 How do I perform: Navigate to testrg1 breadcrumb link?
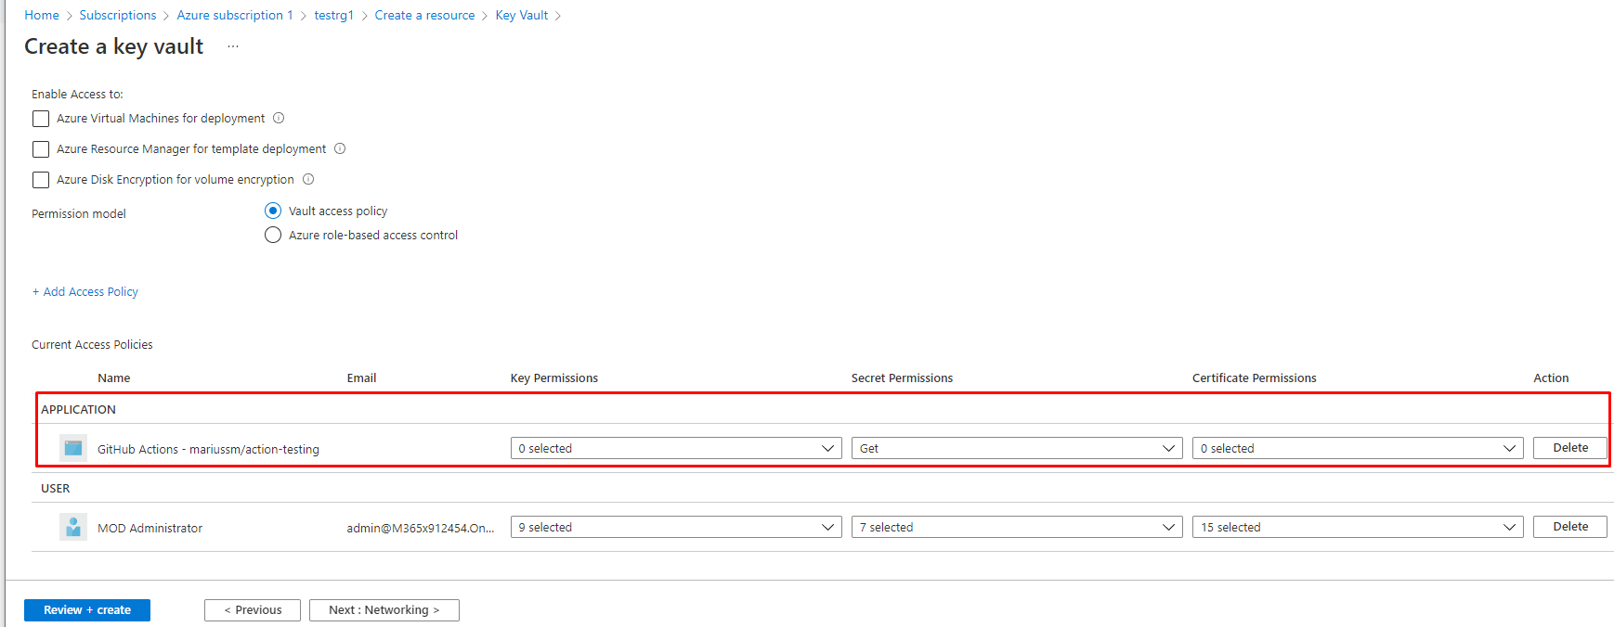(x=333, y=15)
